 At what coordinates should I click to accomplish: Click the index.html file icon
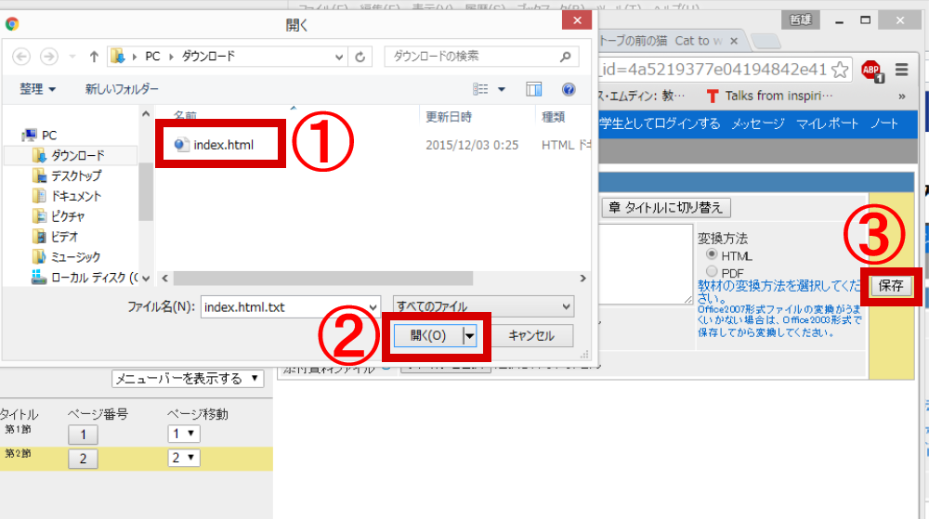[x=181, y=145]
